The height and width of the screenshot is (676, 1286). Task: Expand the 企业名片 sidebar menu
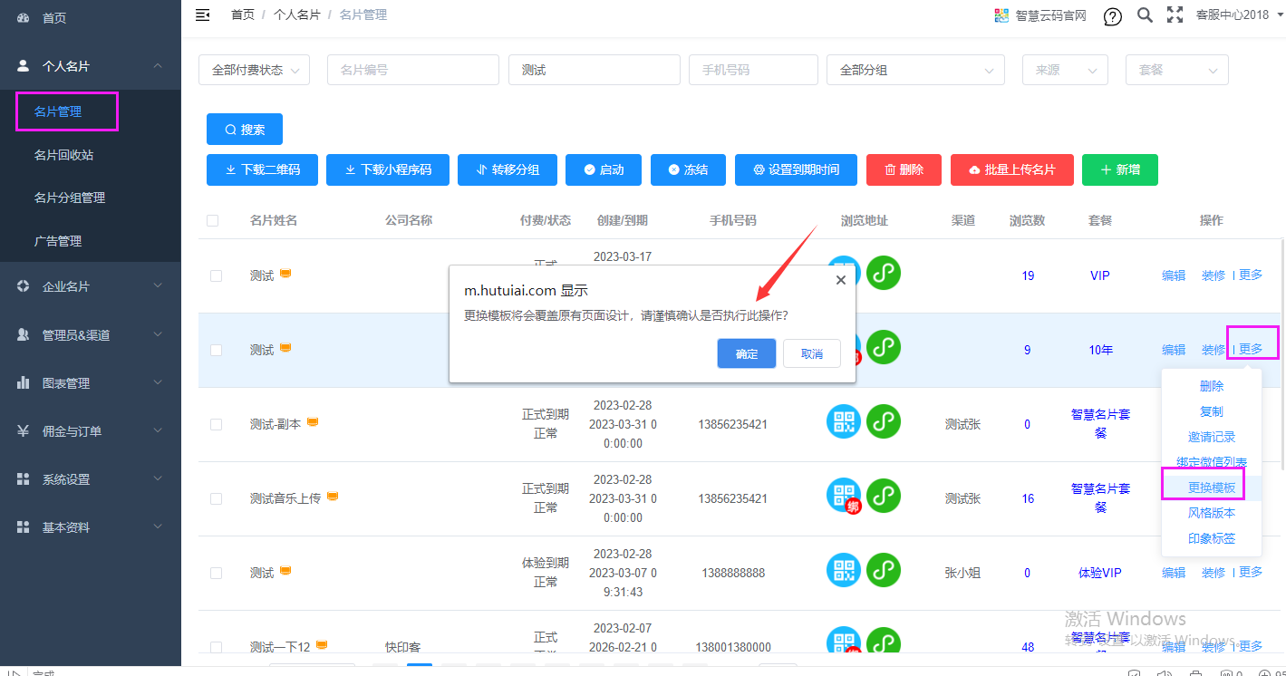91,286
